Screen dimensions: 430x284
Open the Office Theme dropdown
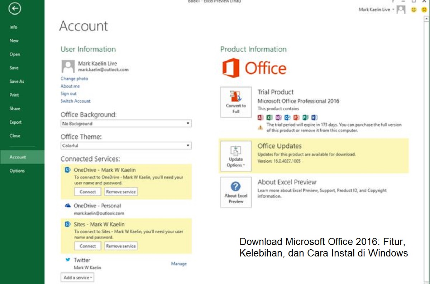click(x=188, y=145)
